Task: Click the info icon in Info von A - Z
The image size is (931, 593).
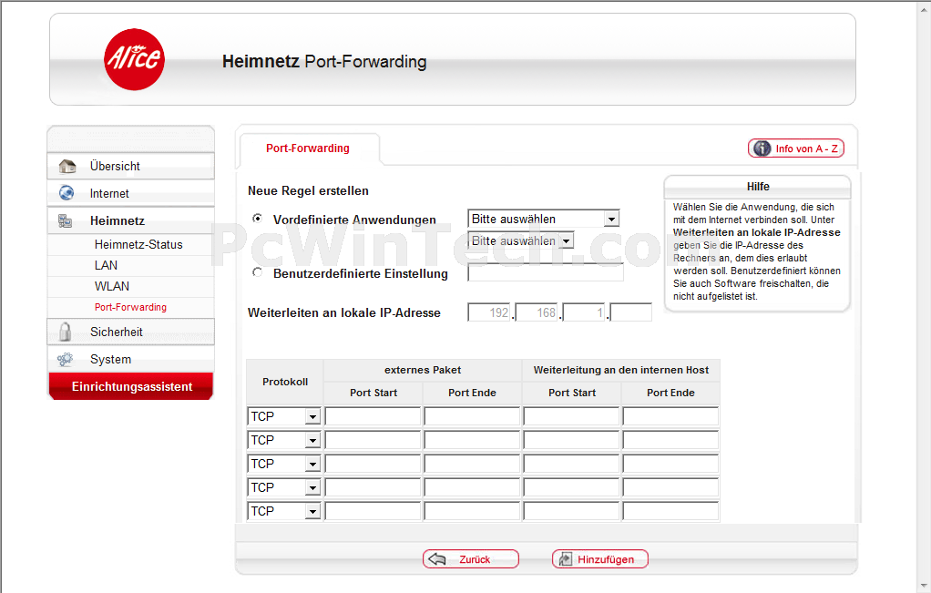Action: tap(762, 148)
